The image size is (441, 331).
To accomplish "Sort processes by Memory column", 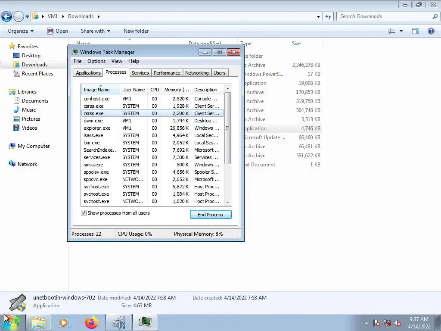I will 177,90.
